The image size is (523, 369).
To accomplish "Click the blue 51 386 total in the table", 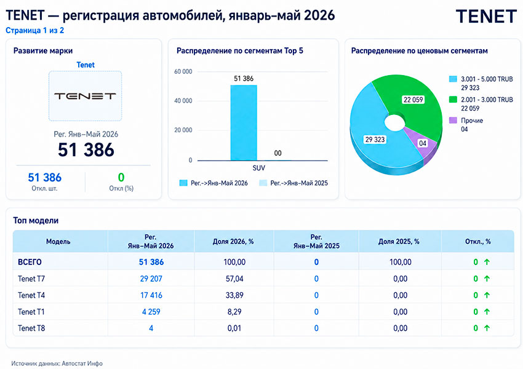I will tap(151, 262).
